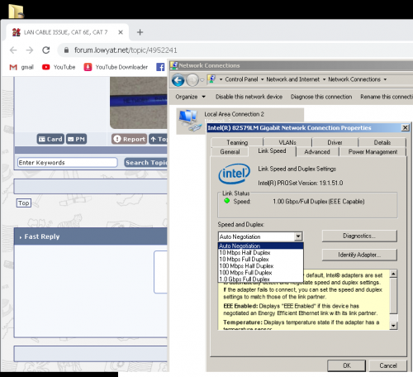Open a new browser tab

140,32
